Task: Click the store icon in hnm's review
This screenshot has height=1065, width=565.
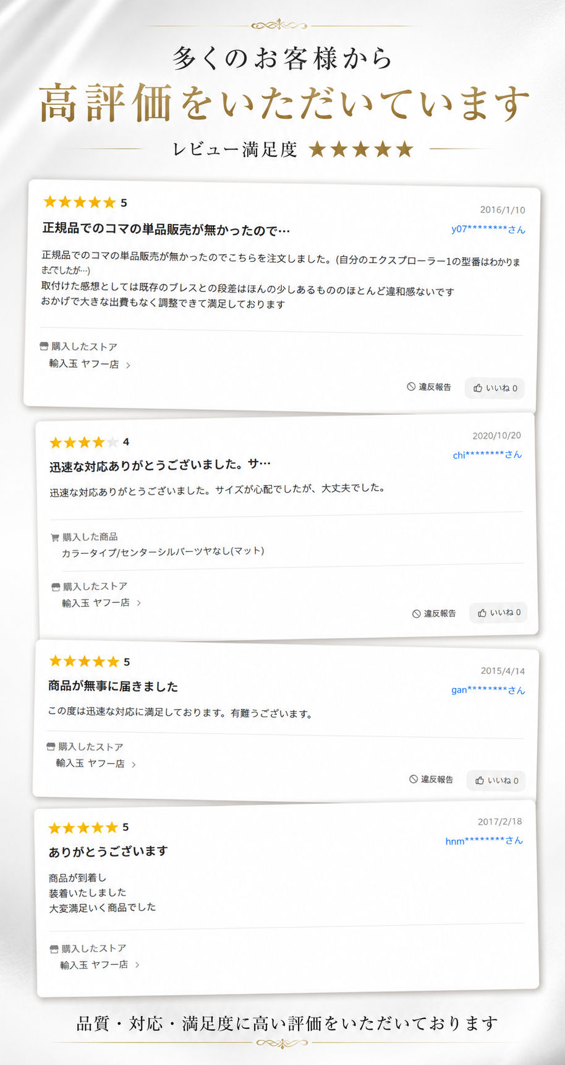Action: (x=54, y=949)
